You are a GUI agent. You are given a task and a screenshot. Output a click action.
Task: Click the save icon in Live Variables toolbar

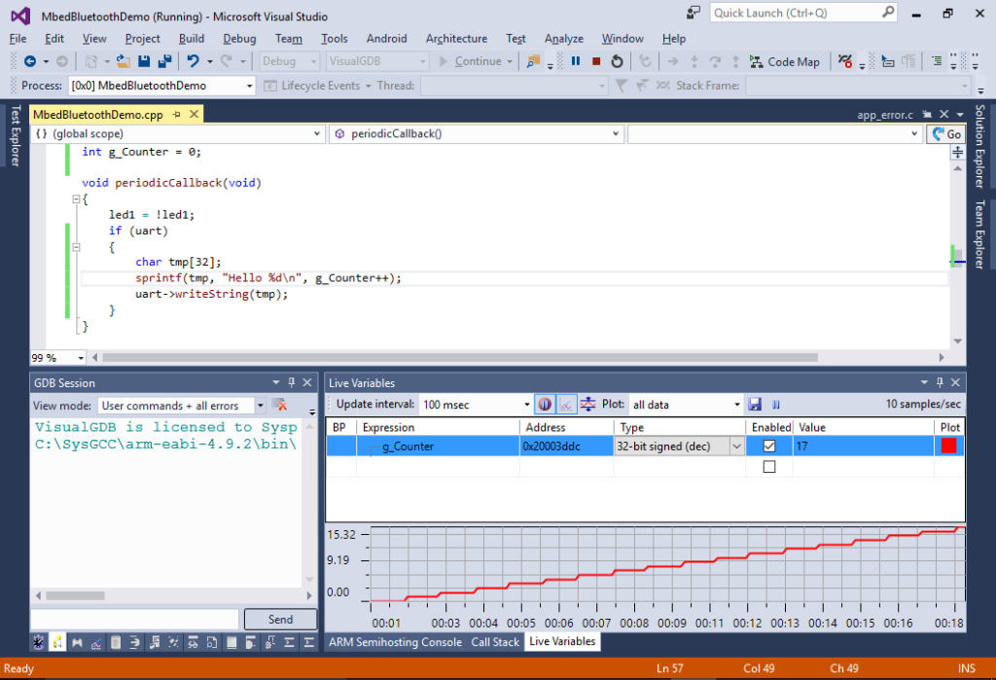[754, 404]
